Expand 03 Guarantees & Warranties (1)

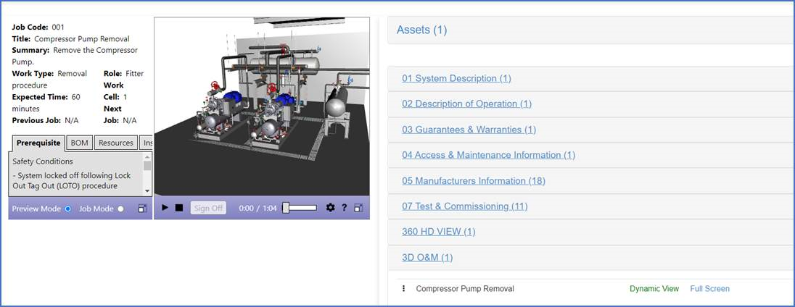tap(590, 130)
